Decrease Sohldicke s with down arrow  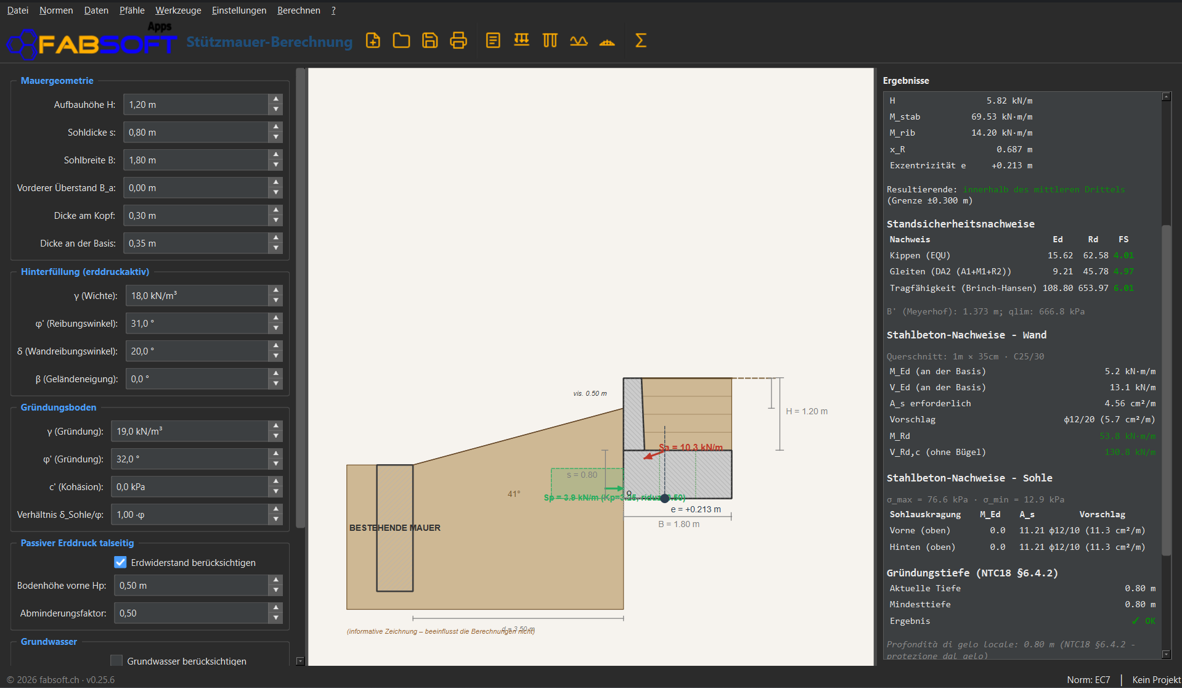point(276,137)
